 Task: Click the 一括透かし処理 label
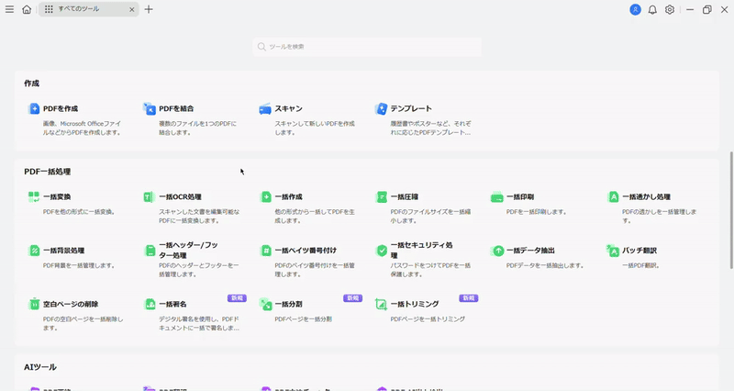(646, 197)
